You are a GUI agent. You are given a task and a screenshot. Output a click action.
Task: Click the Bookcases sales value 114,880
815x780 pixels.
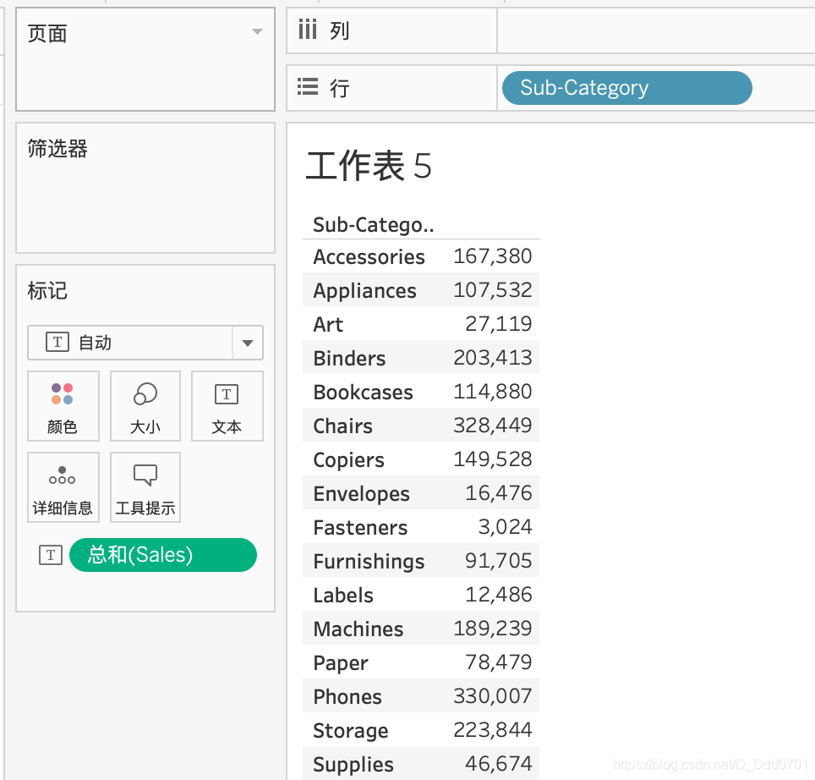tap(492, 392)
